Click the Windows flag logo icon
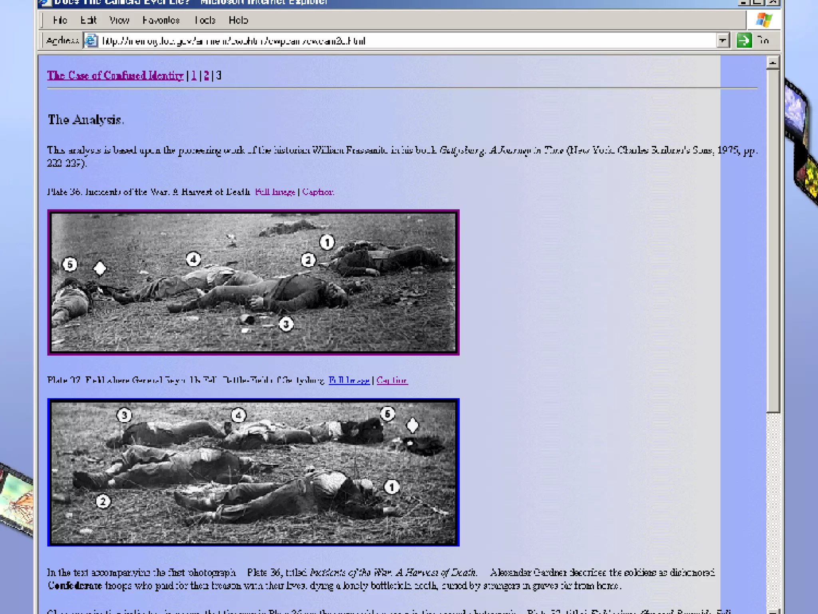Image resolution: width=818 pixels, height=614 pixels. (x=764, y=20)
